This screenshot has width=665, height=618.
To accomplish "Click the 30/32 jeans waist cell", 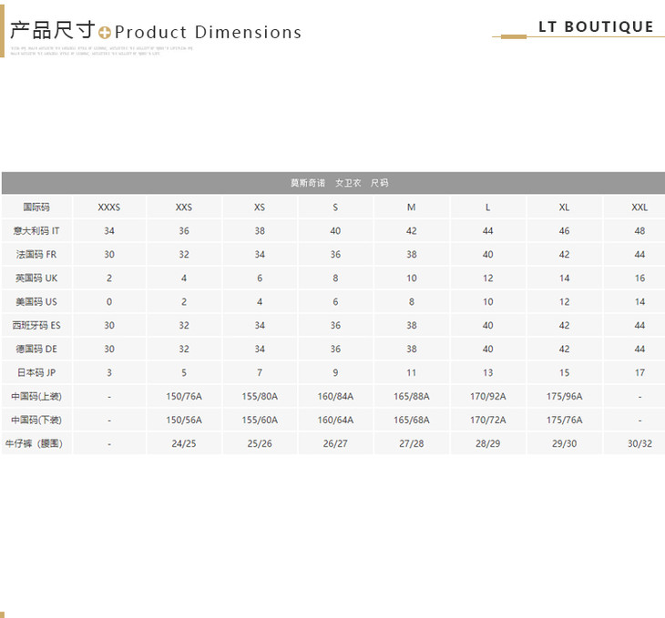I will coord(639,444).
